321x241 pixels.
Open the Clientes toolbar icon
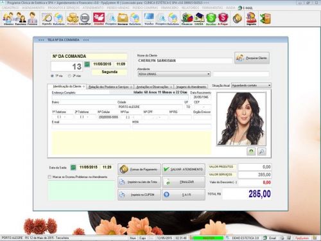tap(8, 19)
